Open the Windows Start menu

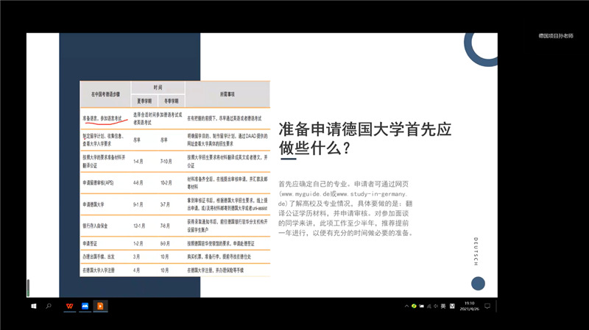tap(34, 305)
